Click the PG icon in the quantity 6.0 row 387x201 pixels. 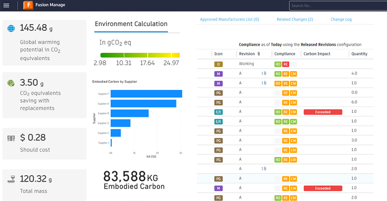218,102
